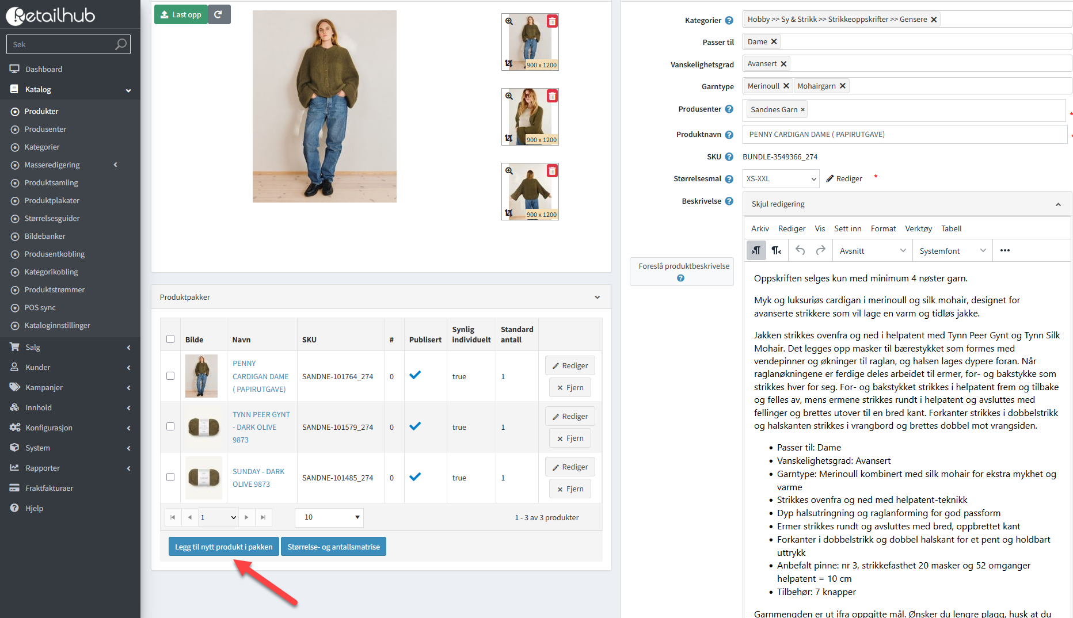This screenshot has width=1073, height=618.
Task: Delete the first product thumbnail image
Action: click(x=552, y=21)
